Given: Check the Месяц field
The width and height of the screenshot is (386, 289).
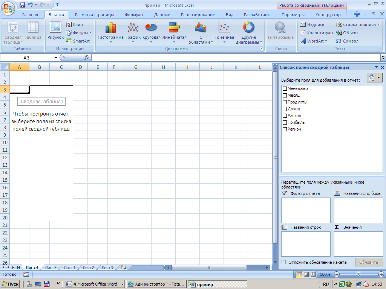Looking at the screenshot, I should point(285,95).
